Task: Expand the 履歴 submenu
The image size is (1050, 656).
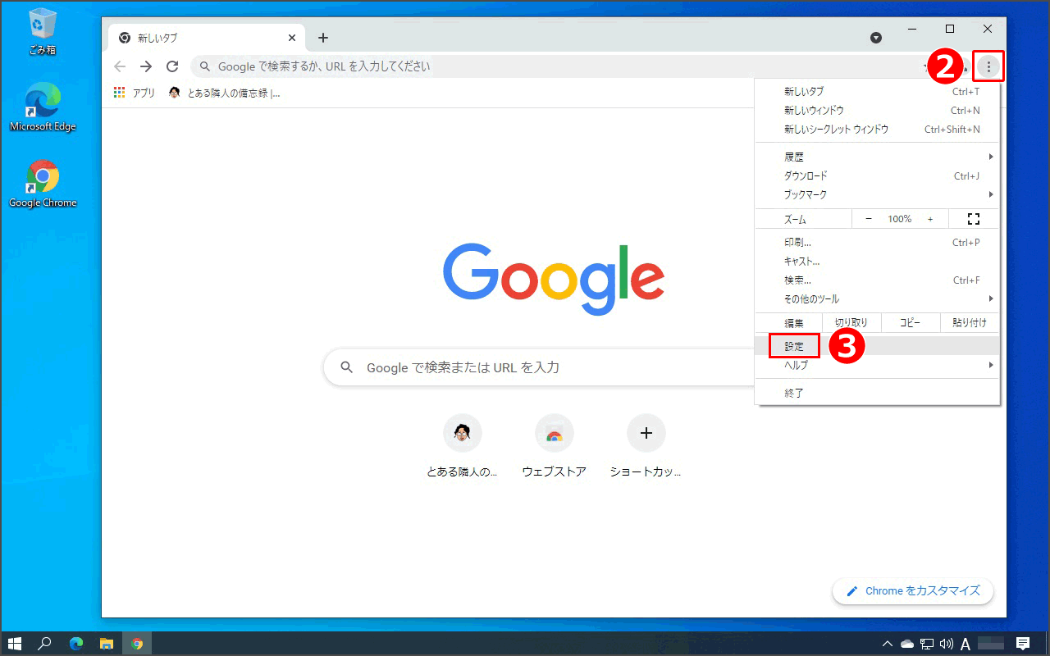Action: (877, 157)
